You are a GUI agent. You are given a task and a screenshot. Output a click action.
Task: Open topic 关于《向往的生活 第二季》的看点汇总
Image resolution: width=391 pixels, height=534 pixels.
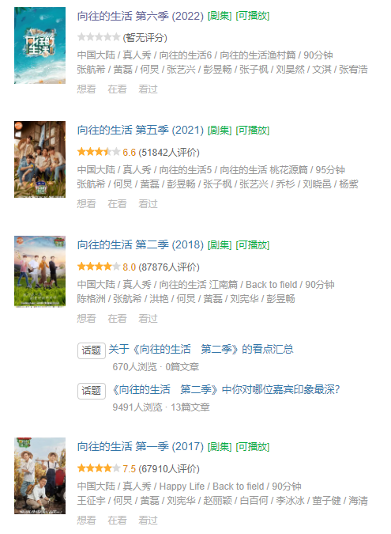201,350
